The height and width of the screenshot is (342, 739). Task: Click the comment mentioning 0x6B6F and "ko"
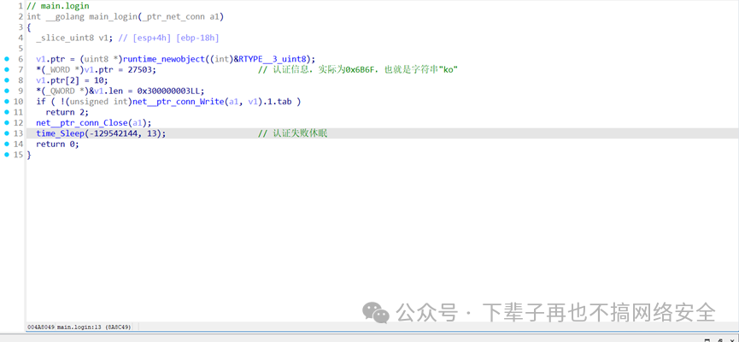(358, 70)
